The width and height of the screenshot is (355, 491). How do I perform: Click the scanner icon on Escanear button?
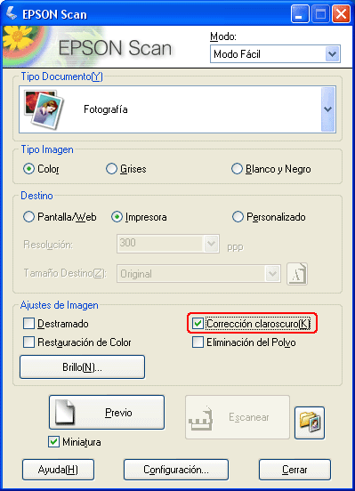(x=201, y=418)
